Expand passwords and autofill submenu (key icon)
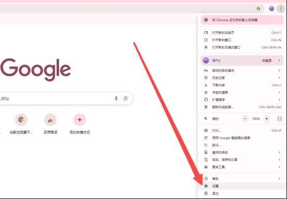 coord(242,70)
